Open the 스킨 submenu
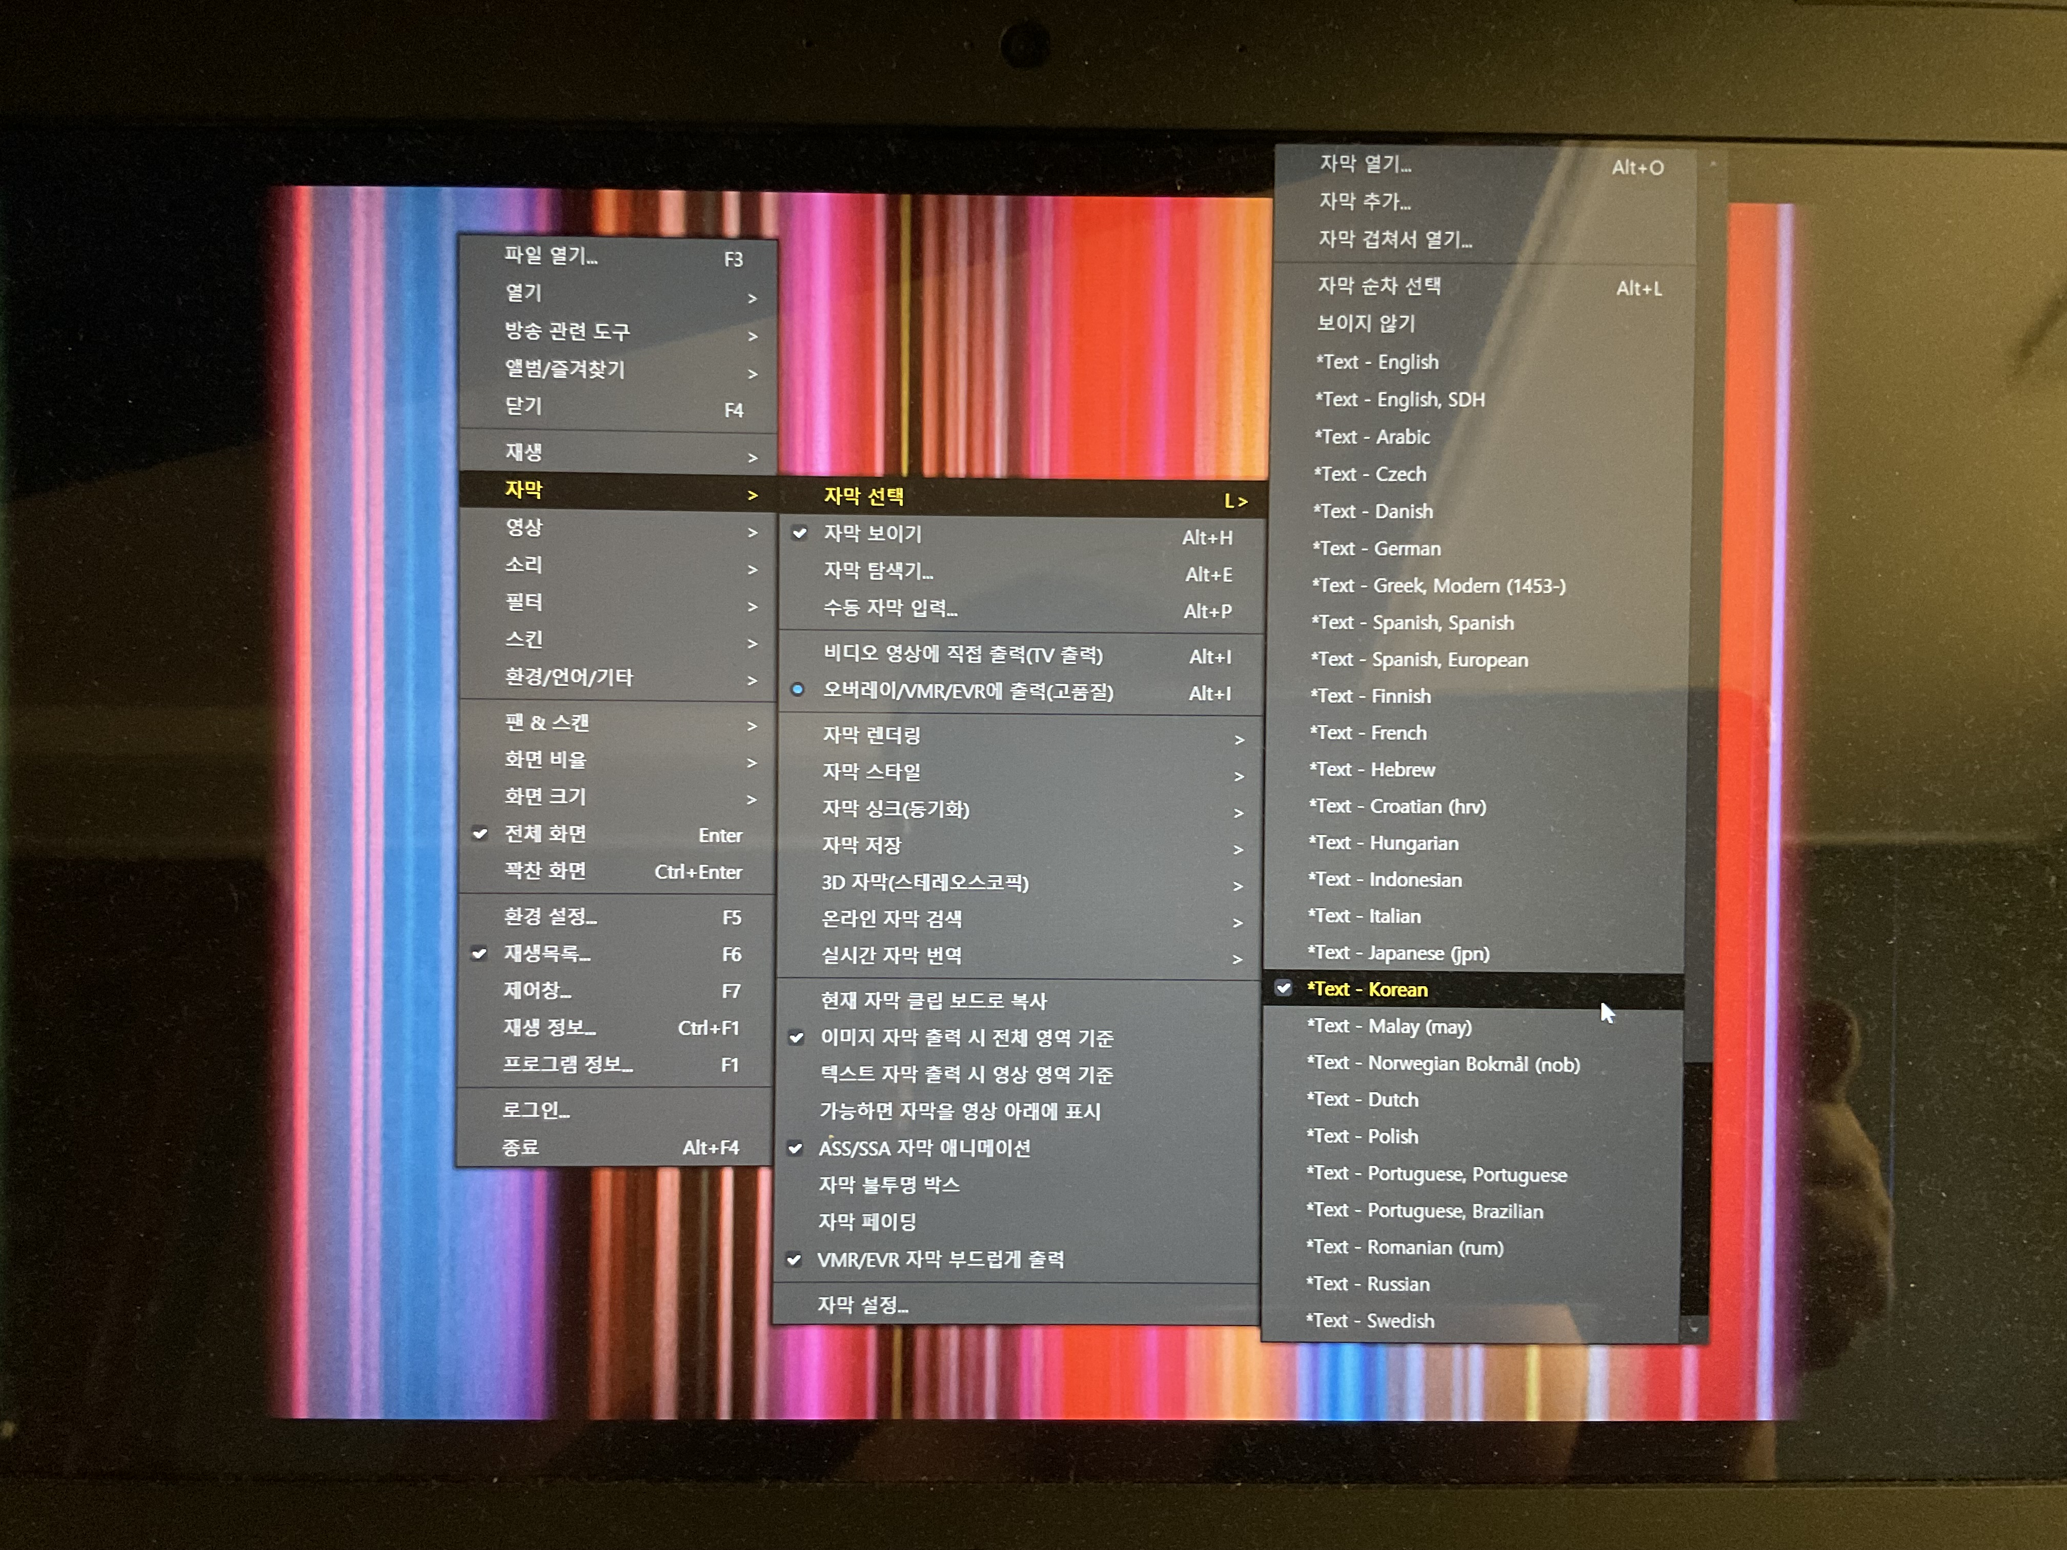 (x=619, y=641)
